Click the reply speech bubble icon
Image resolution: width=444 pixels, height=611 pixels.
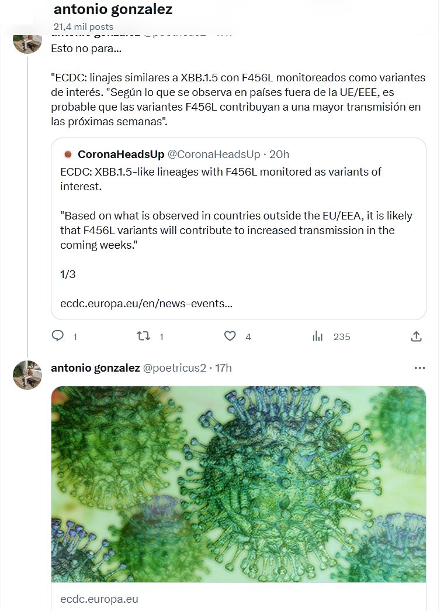click(x=58, y=336)
